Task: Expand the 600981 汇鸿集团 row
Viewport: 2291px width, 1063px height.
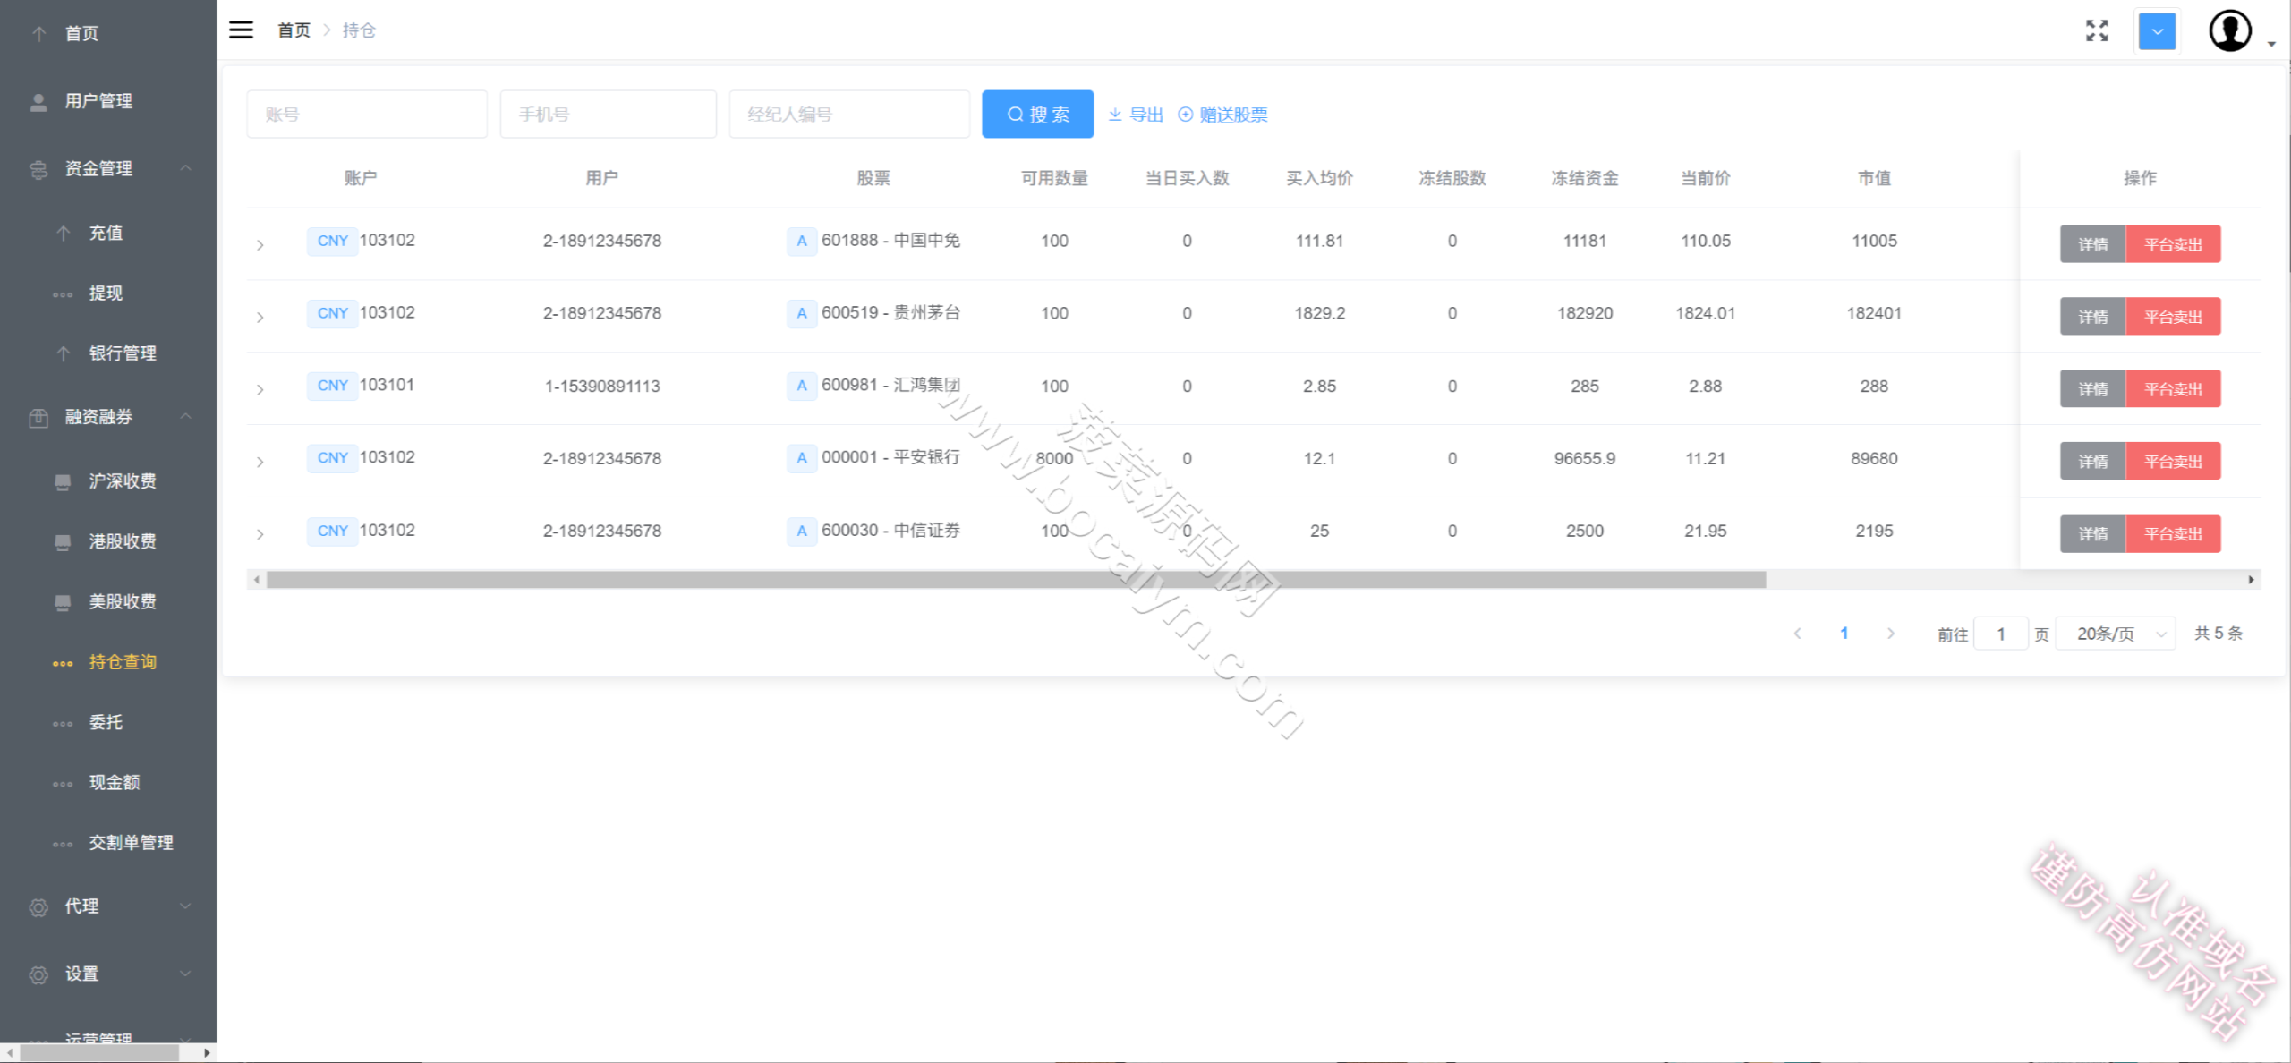Action: (x=260, y=389)
